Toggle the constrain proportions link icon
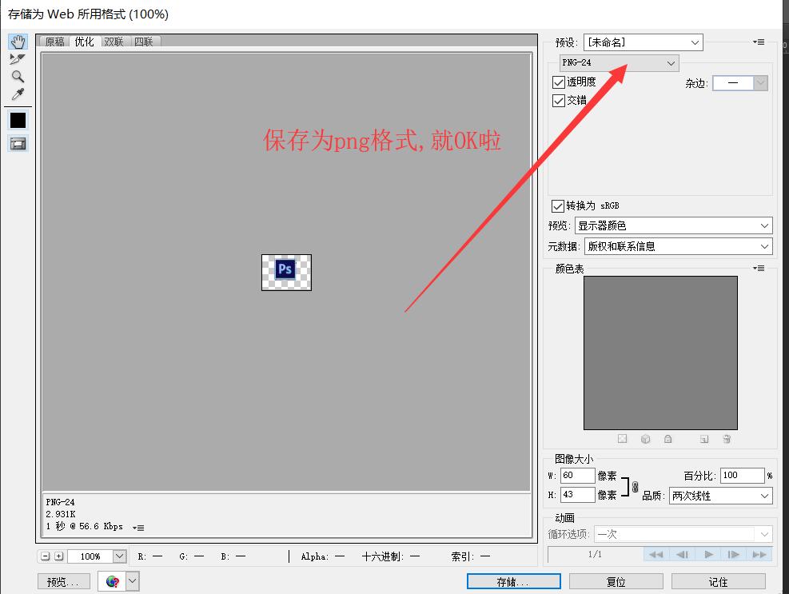 635,487
